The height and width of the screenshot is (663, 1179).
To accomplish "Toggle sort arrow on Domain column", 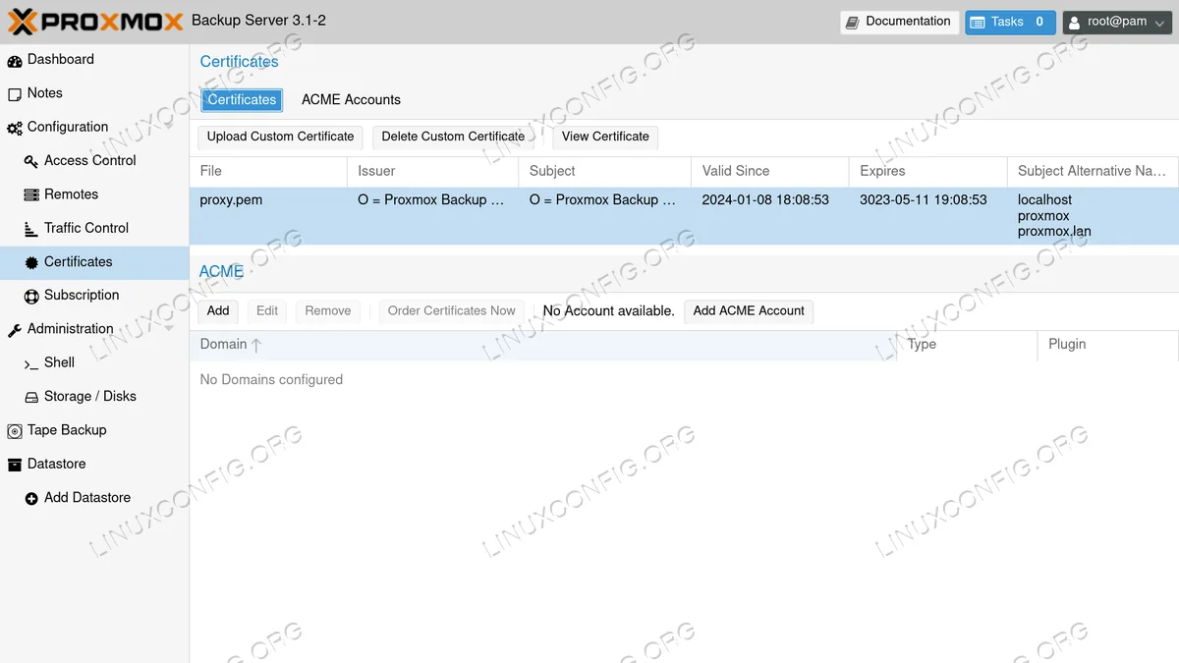I will 256,345.
